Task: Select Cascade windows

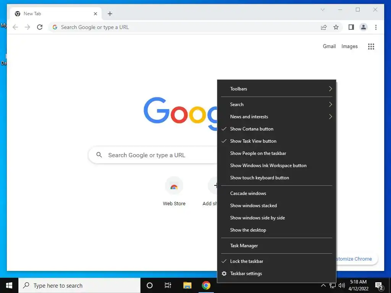Action: [276, 193]
